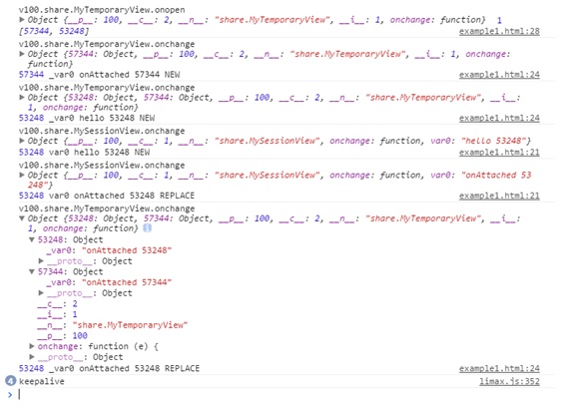Open the limax.js:352 source link
Image resolution: width=576 pixels, height=408 pixels.
click(509, 381)
